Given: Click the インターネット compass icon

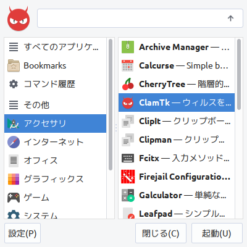Looking at the screenshot, I should pyautogui.click(x=14, y=142).
